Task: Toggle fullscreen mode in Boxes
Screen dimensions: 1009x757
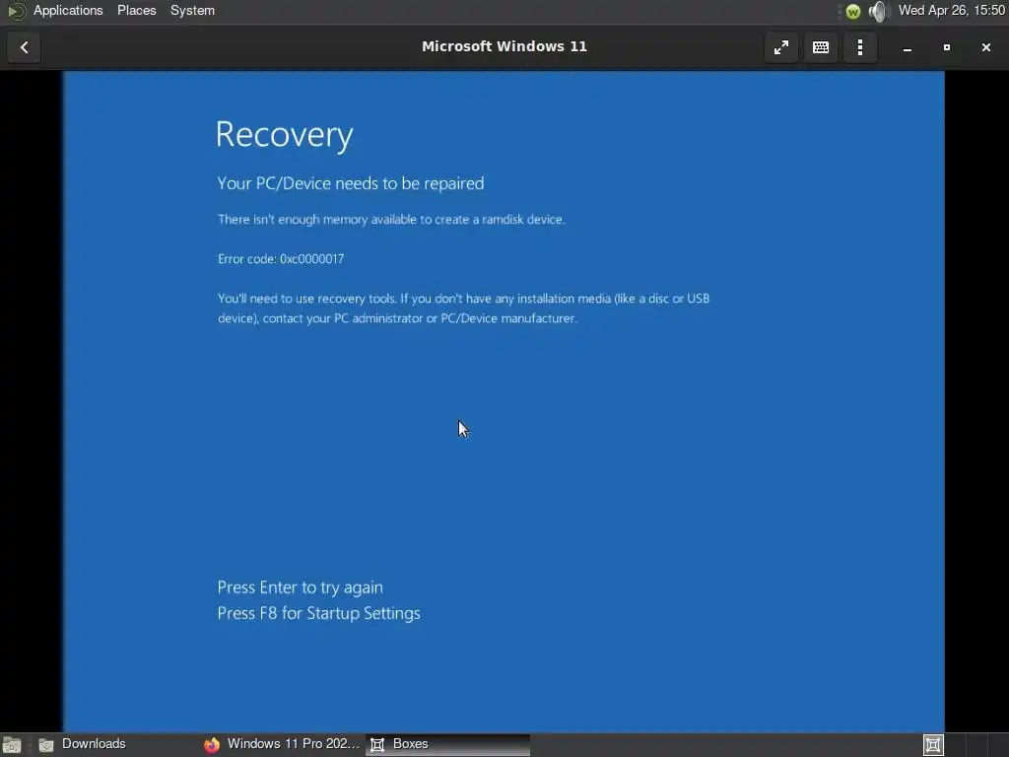Action: [x=781, y=47]
